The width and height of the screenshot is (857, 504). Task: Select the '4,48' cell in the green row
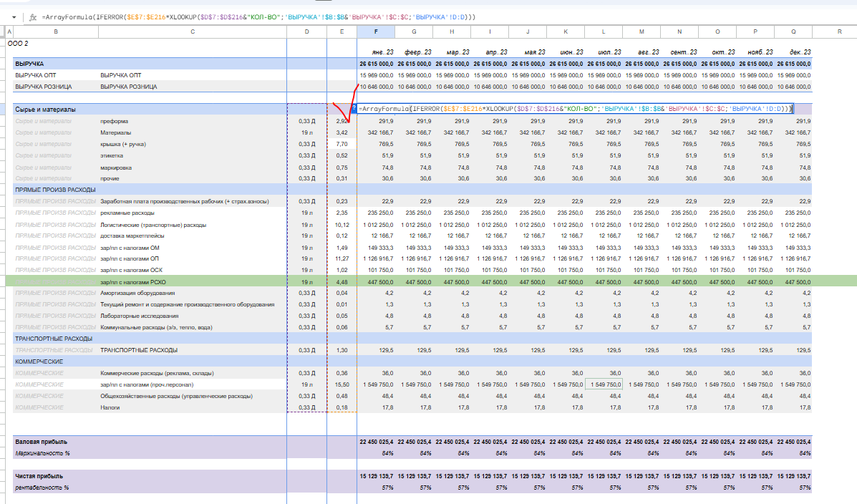(x=342, y=282)
